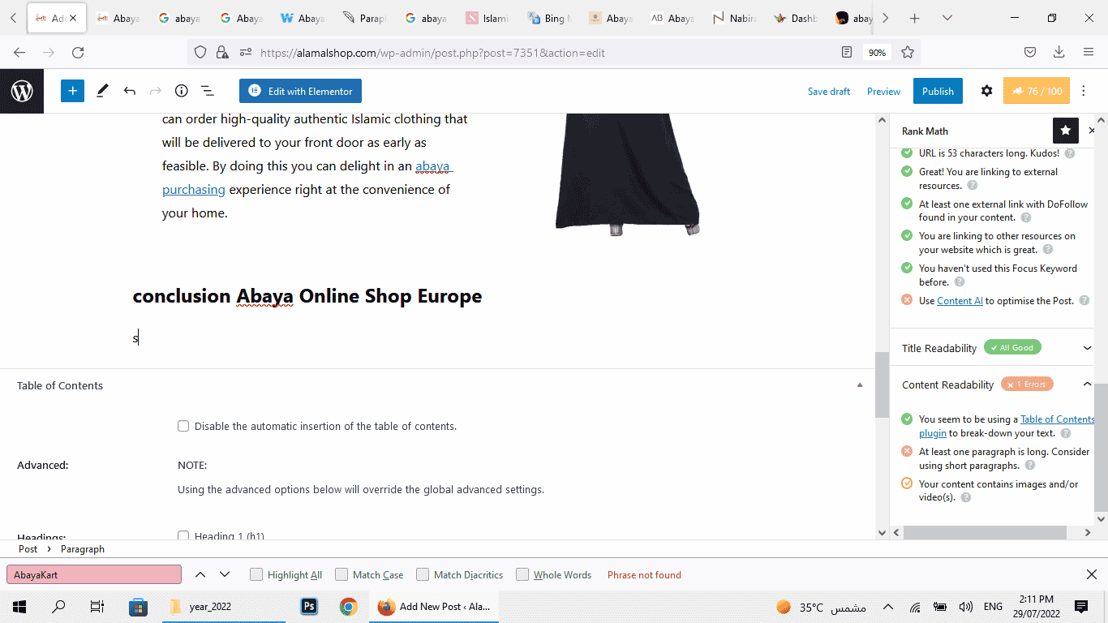Click the conclusion Abaya Online Shop heading
The image size is (1108, 623).
coord(307,296)
